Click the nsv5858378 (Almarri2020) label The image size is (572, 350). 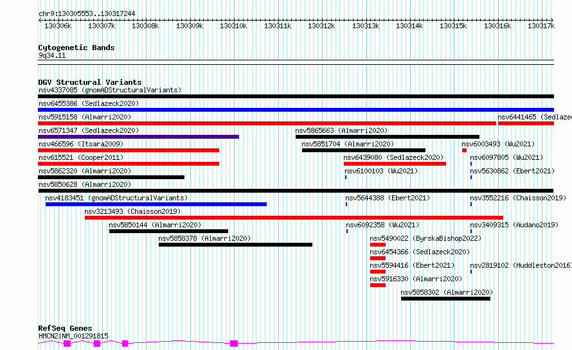coord(204,238)
